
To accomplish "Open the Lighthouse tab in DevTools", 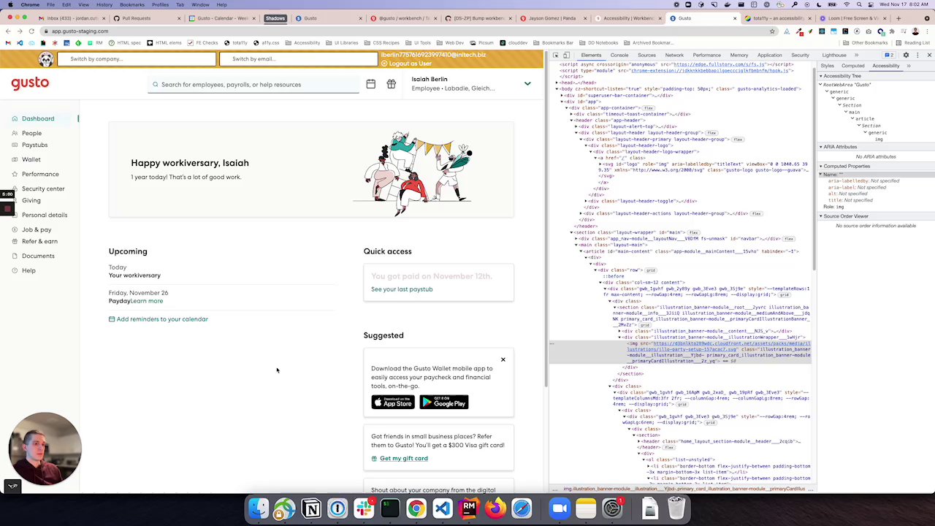I will click(833, 55).
